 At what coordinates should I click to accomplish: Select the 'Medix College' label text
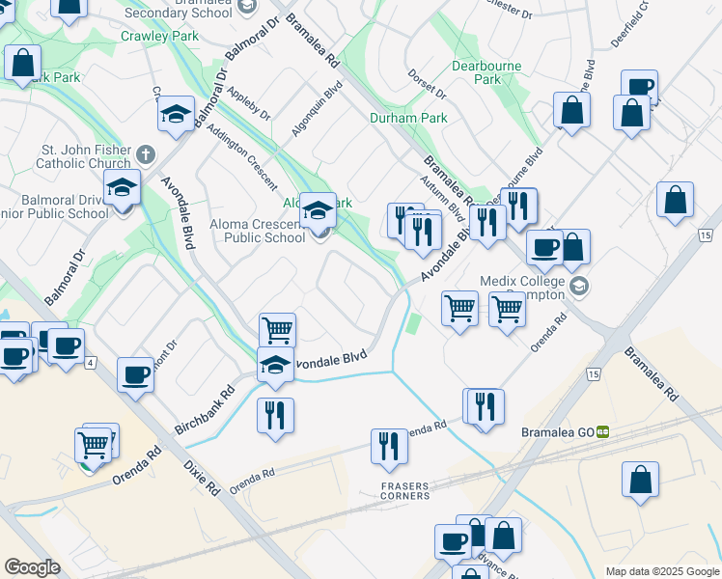[x=522, y=281]
